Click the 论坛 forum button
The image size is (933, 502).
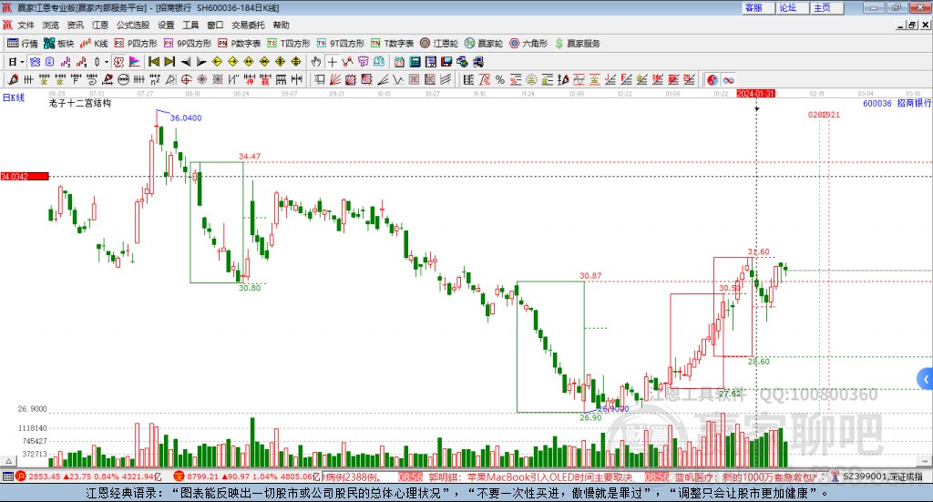(793, 7)
